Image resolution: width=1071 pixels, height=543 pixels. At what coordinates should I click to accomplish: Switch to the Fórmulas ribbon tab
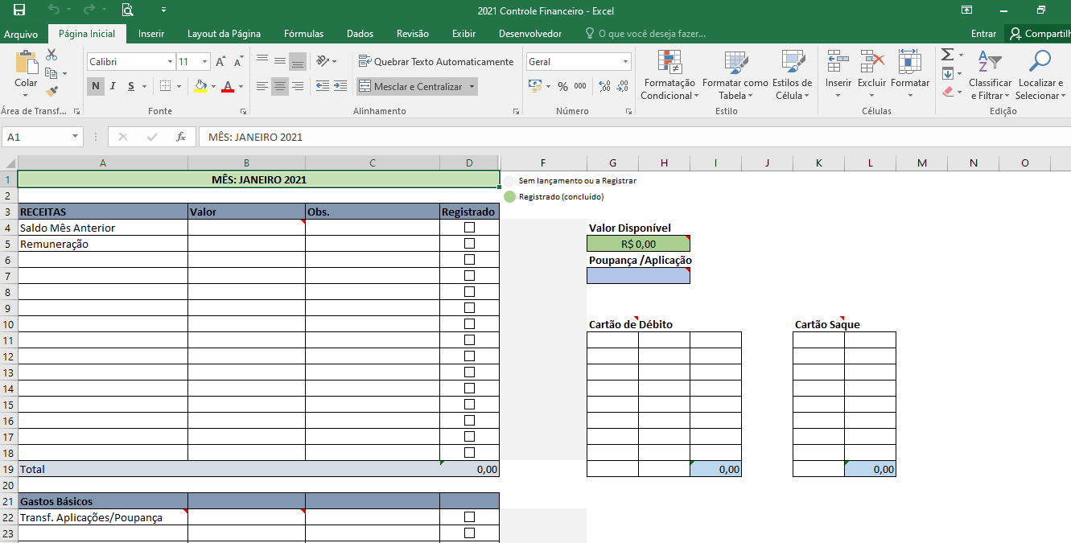303,34
